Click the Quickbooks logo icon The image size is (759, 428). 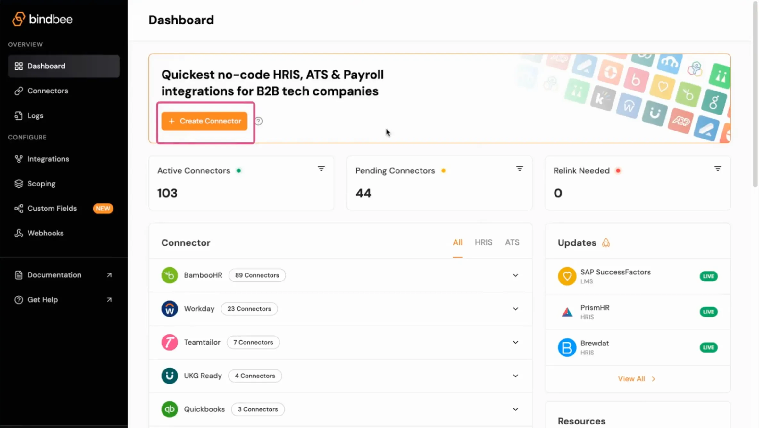[170, 409]
